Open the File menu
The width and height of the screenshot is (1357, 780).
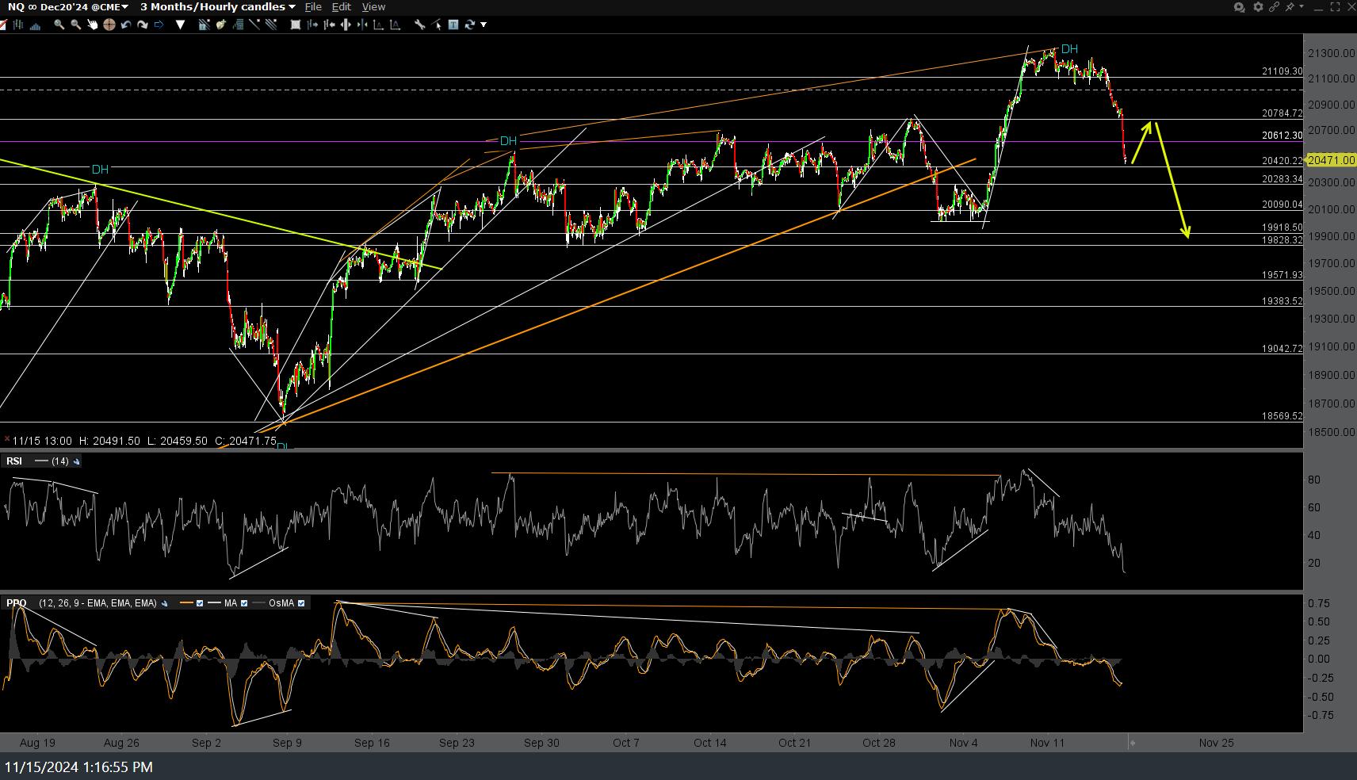pyautogui.click(x=313, y=7)
